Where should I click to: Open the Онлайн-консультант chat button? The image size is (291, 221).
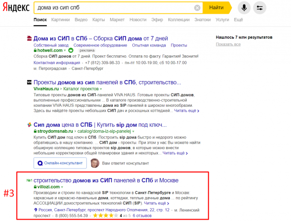[60, 163]
